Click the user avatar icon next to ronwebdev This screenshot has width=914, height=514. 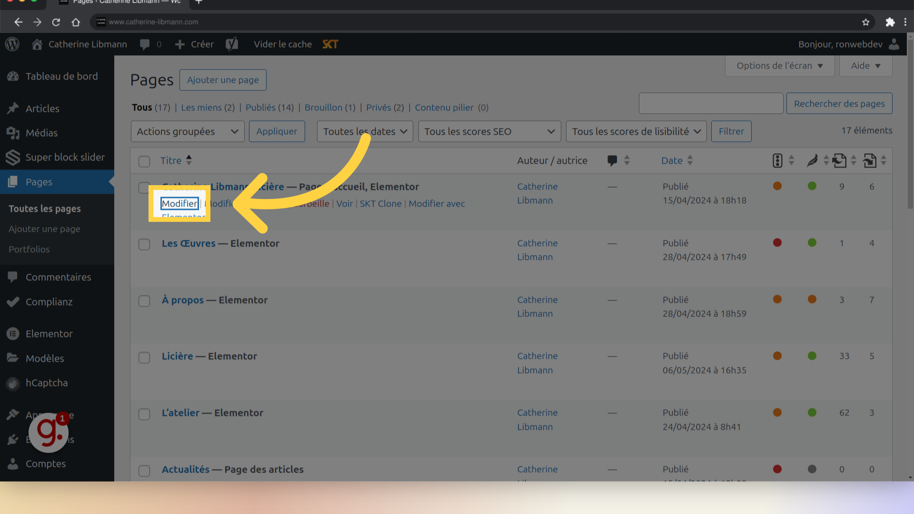(x=894, y=44)
